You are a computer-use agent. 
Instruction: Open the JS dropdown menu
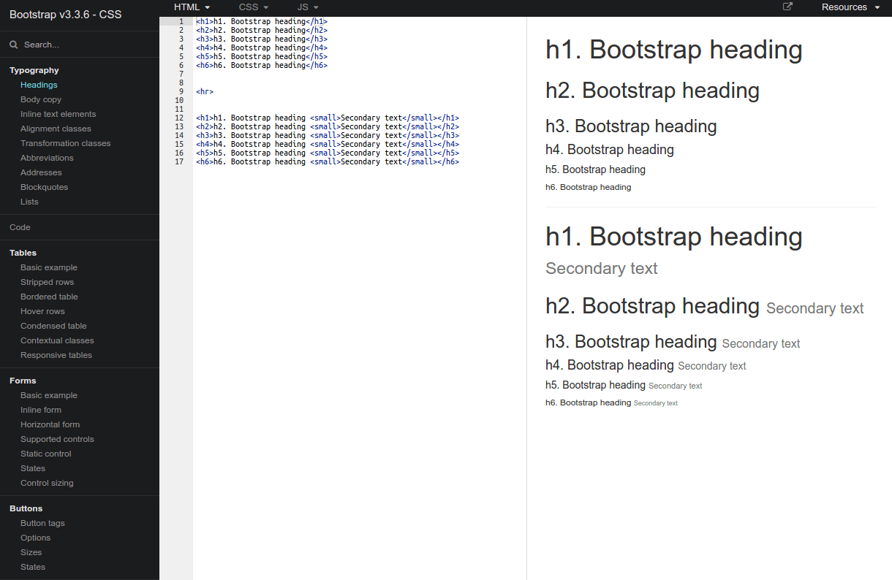pos(308,7)
